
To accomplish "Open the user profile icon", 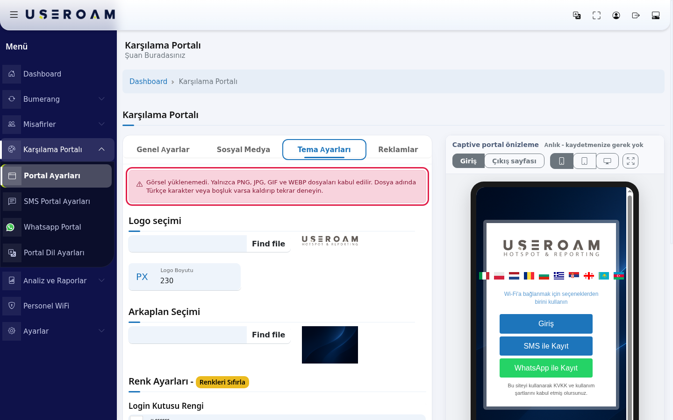I will tap(616, 15).
